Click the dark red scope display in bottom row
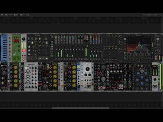The height and width of the screenshot is (122, 163). click(116, 78)
